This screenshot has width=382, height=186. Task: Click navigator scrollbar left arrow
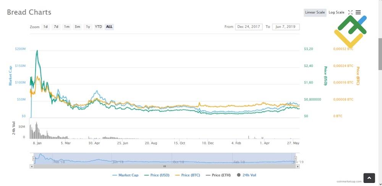click(31, 166)
